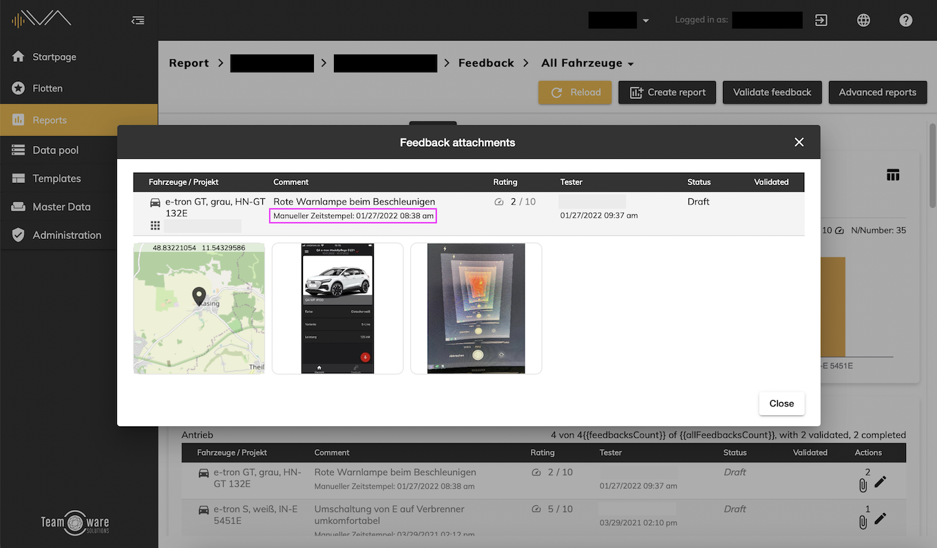The height and width of the screenshot is (548, 937).
Task: Close the Feedback attachments dialog with X
Action: coord(799,142)
